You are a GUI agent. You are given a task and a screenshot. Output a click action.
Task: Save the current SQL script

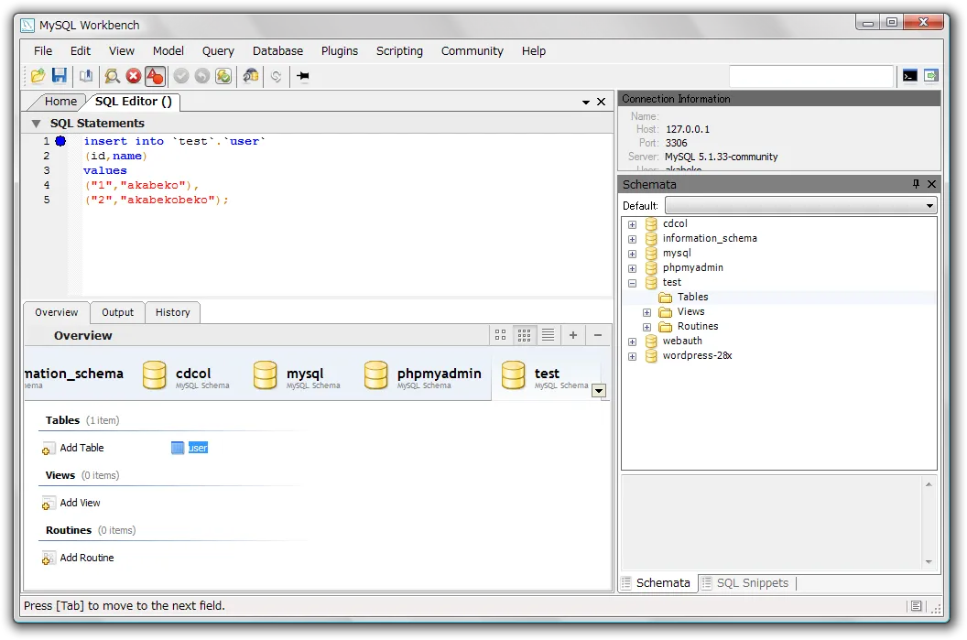(x=60, y=76)
